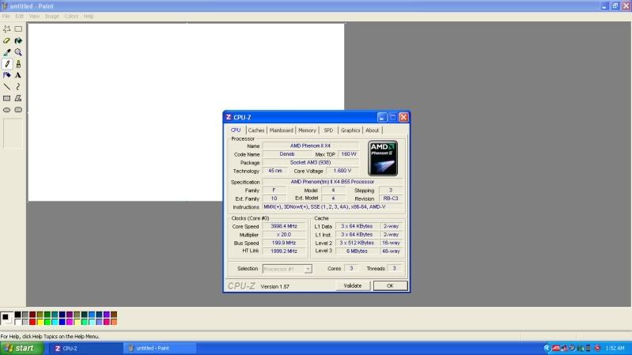
Task: Pick the white color swatch
Action: pos(17,322)
